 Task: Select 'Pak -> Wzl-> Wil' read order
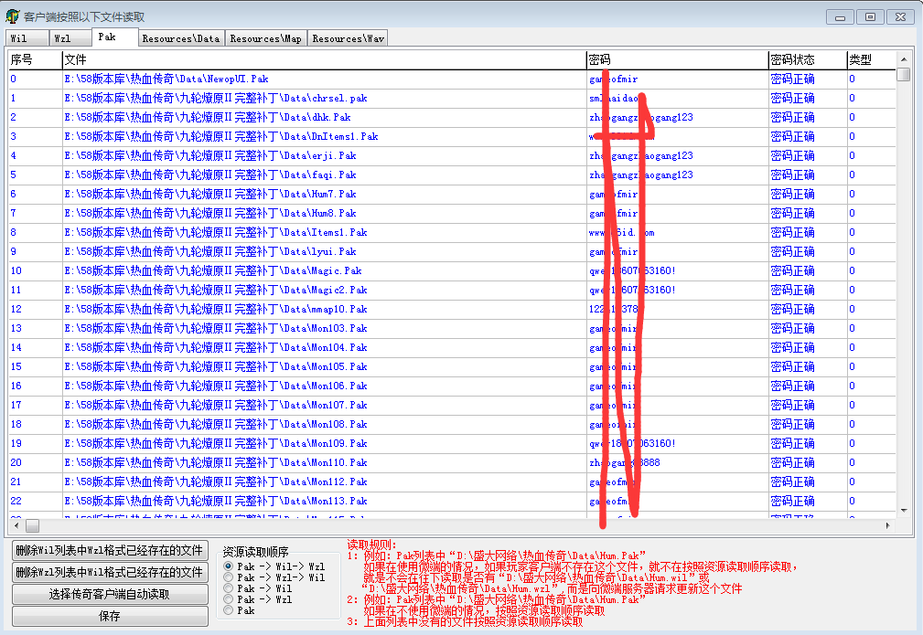pyautogui.click(x=229, y=578)
